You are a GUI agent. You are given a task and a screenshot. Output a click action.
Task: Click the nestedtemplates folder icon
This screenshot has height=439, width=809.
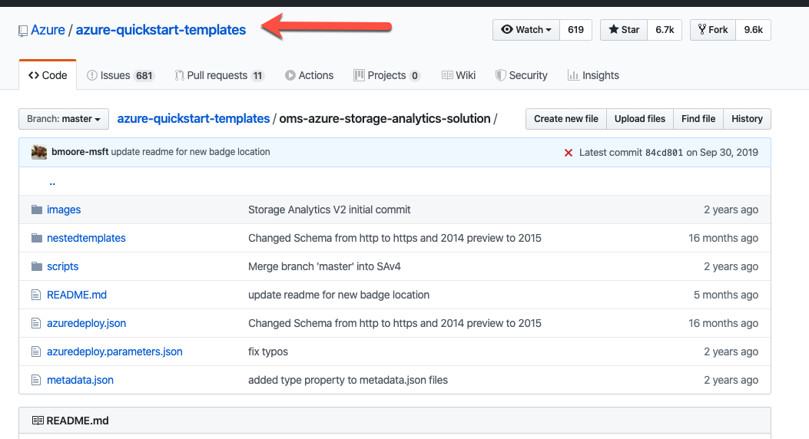tap(36, 238)
